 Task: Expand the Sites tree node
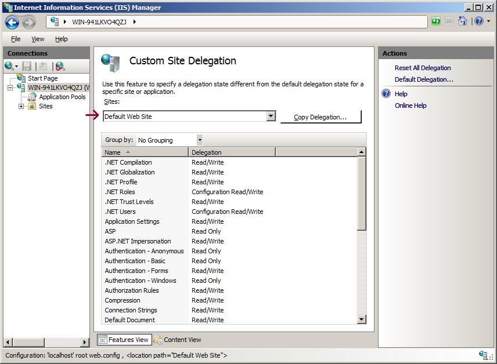coord(21,106)
